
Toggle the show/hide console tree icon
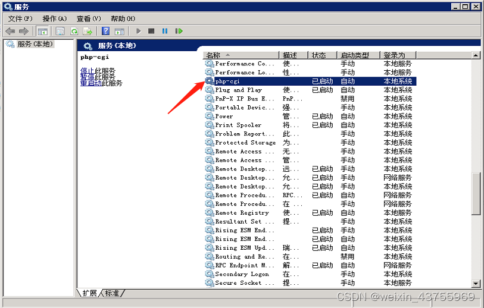click(42, 31)
